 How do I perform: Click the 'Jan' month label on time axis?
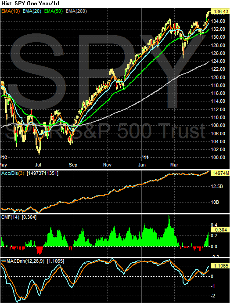(x=142, y=165)
